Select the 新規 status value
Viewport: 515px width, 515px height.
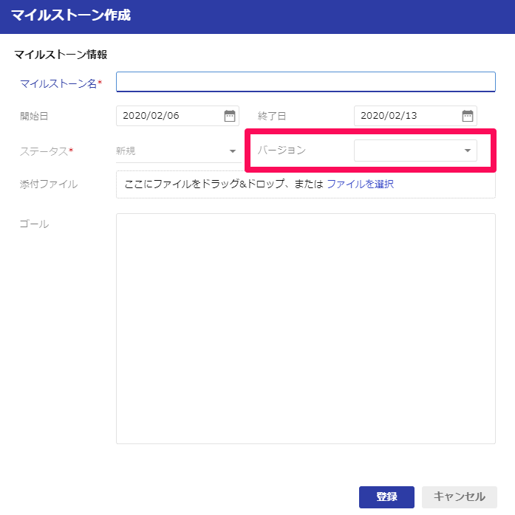pyautogui.click(x=126, y=151)
